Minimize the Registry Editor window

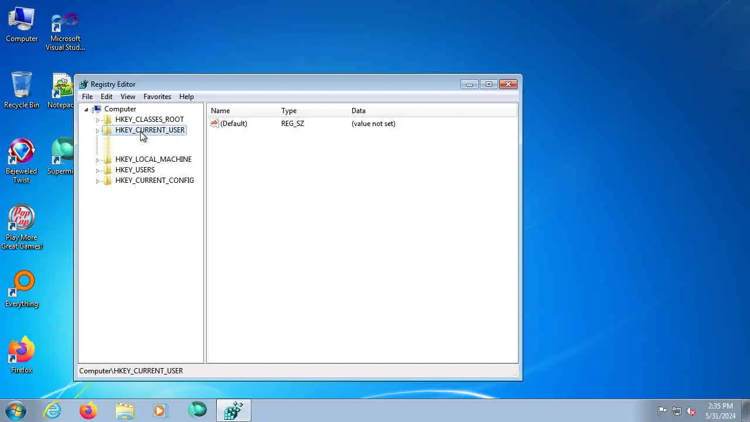[469, 84]
